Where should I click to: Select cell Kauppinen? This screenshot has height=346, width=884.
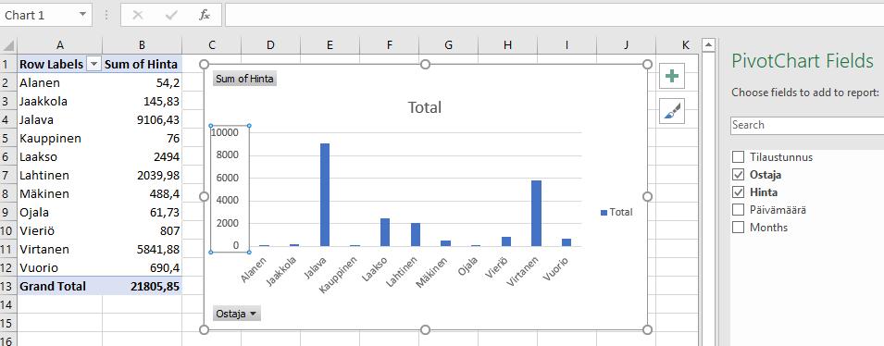click(x=60, y=138)
